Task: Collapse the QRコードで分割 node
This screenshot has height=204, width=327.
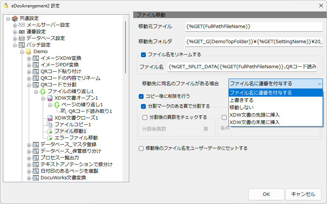Action: 29,85
